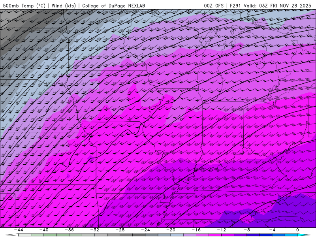Click the 0 color bar label
Viewport: 316px width, 237px height.
pos(298,230)
